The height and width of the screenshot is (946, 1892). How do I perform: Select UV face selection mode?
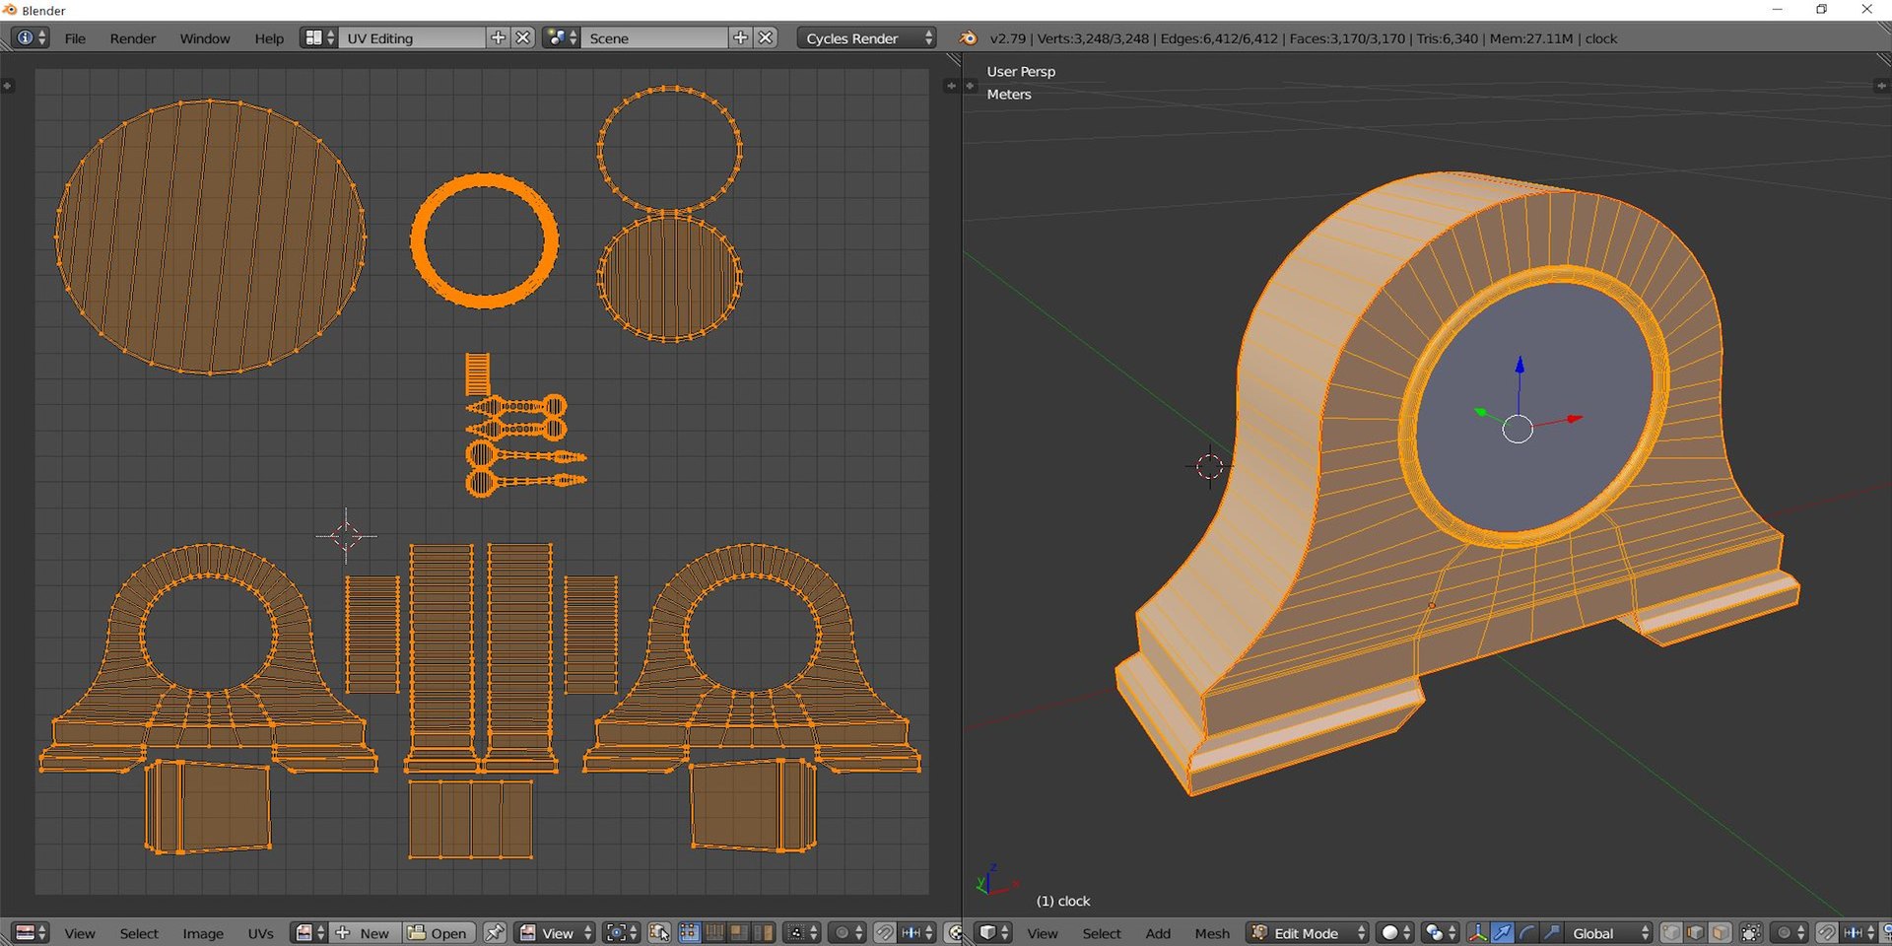pos(738,933)
